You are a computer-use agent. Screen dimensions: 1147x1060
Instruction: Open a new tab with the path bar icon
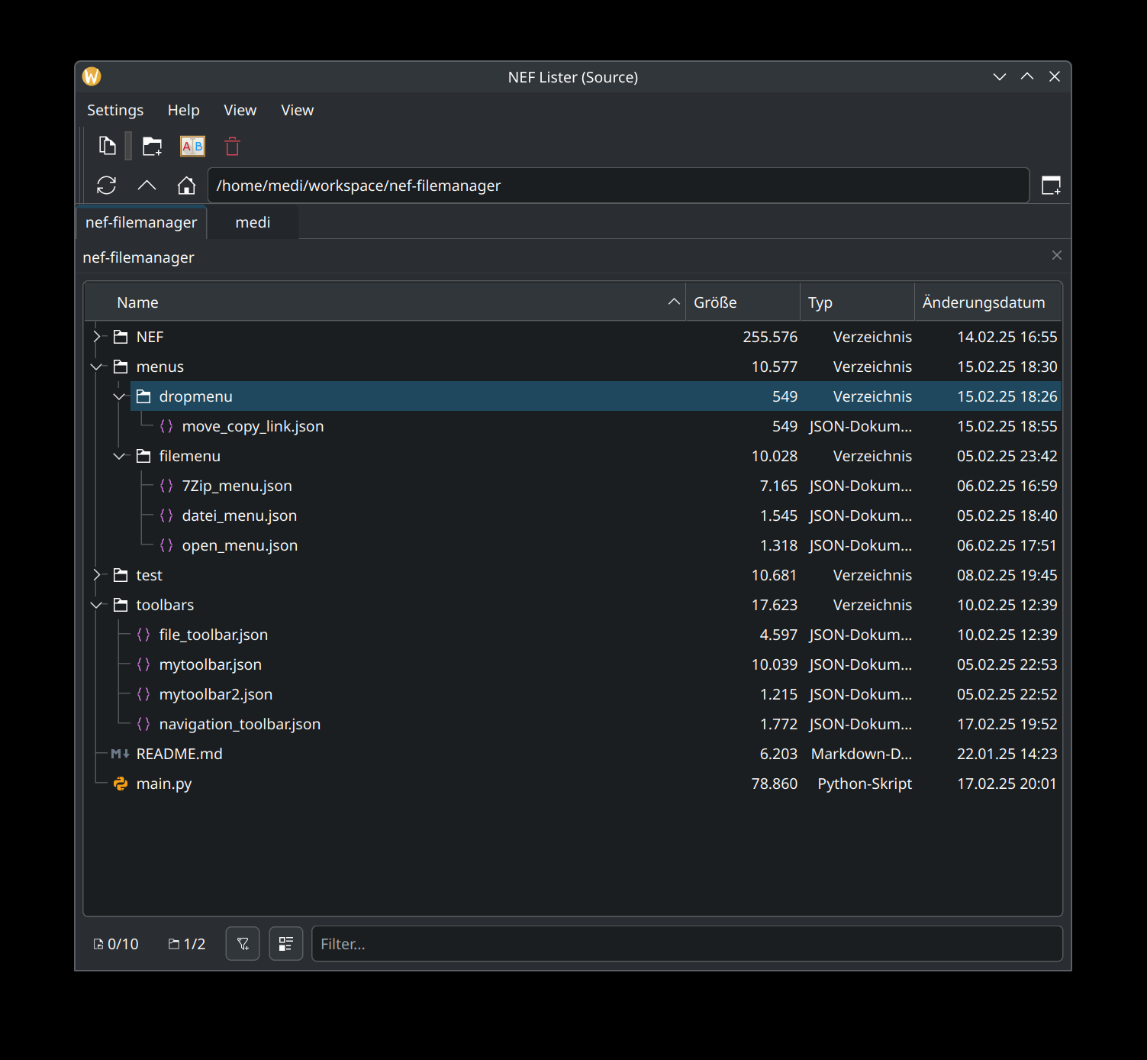click(x=1051, y=186)
